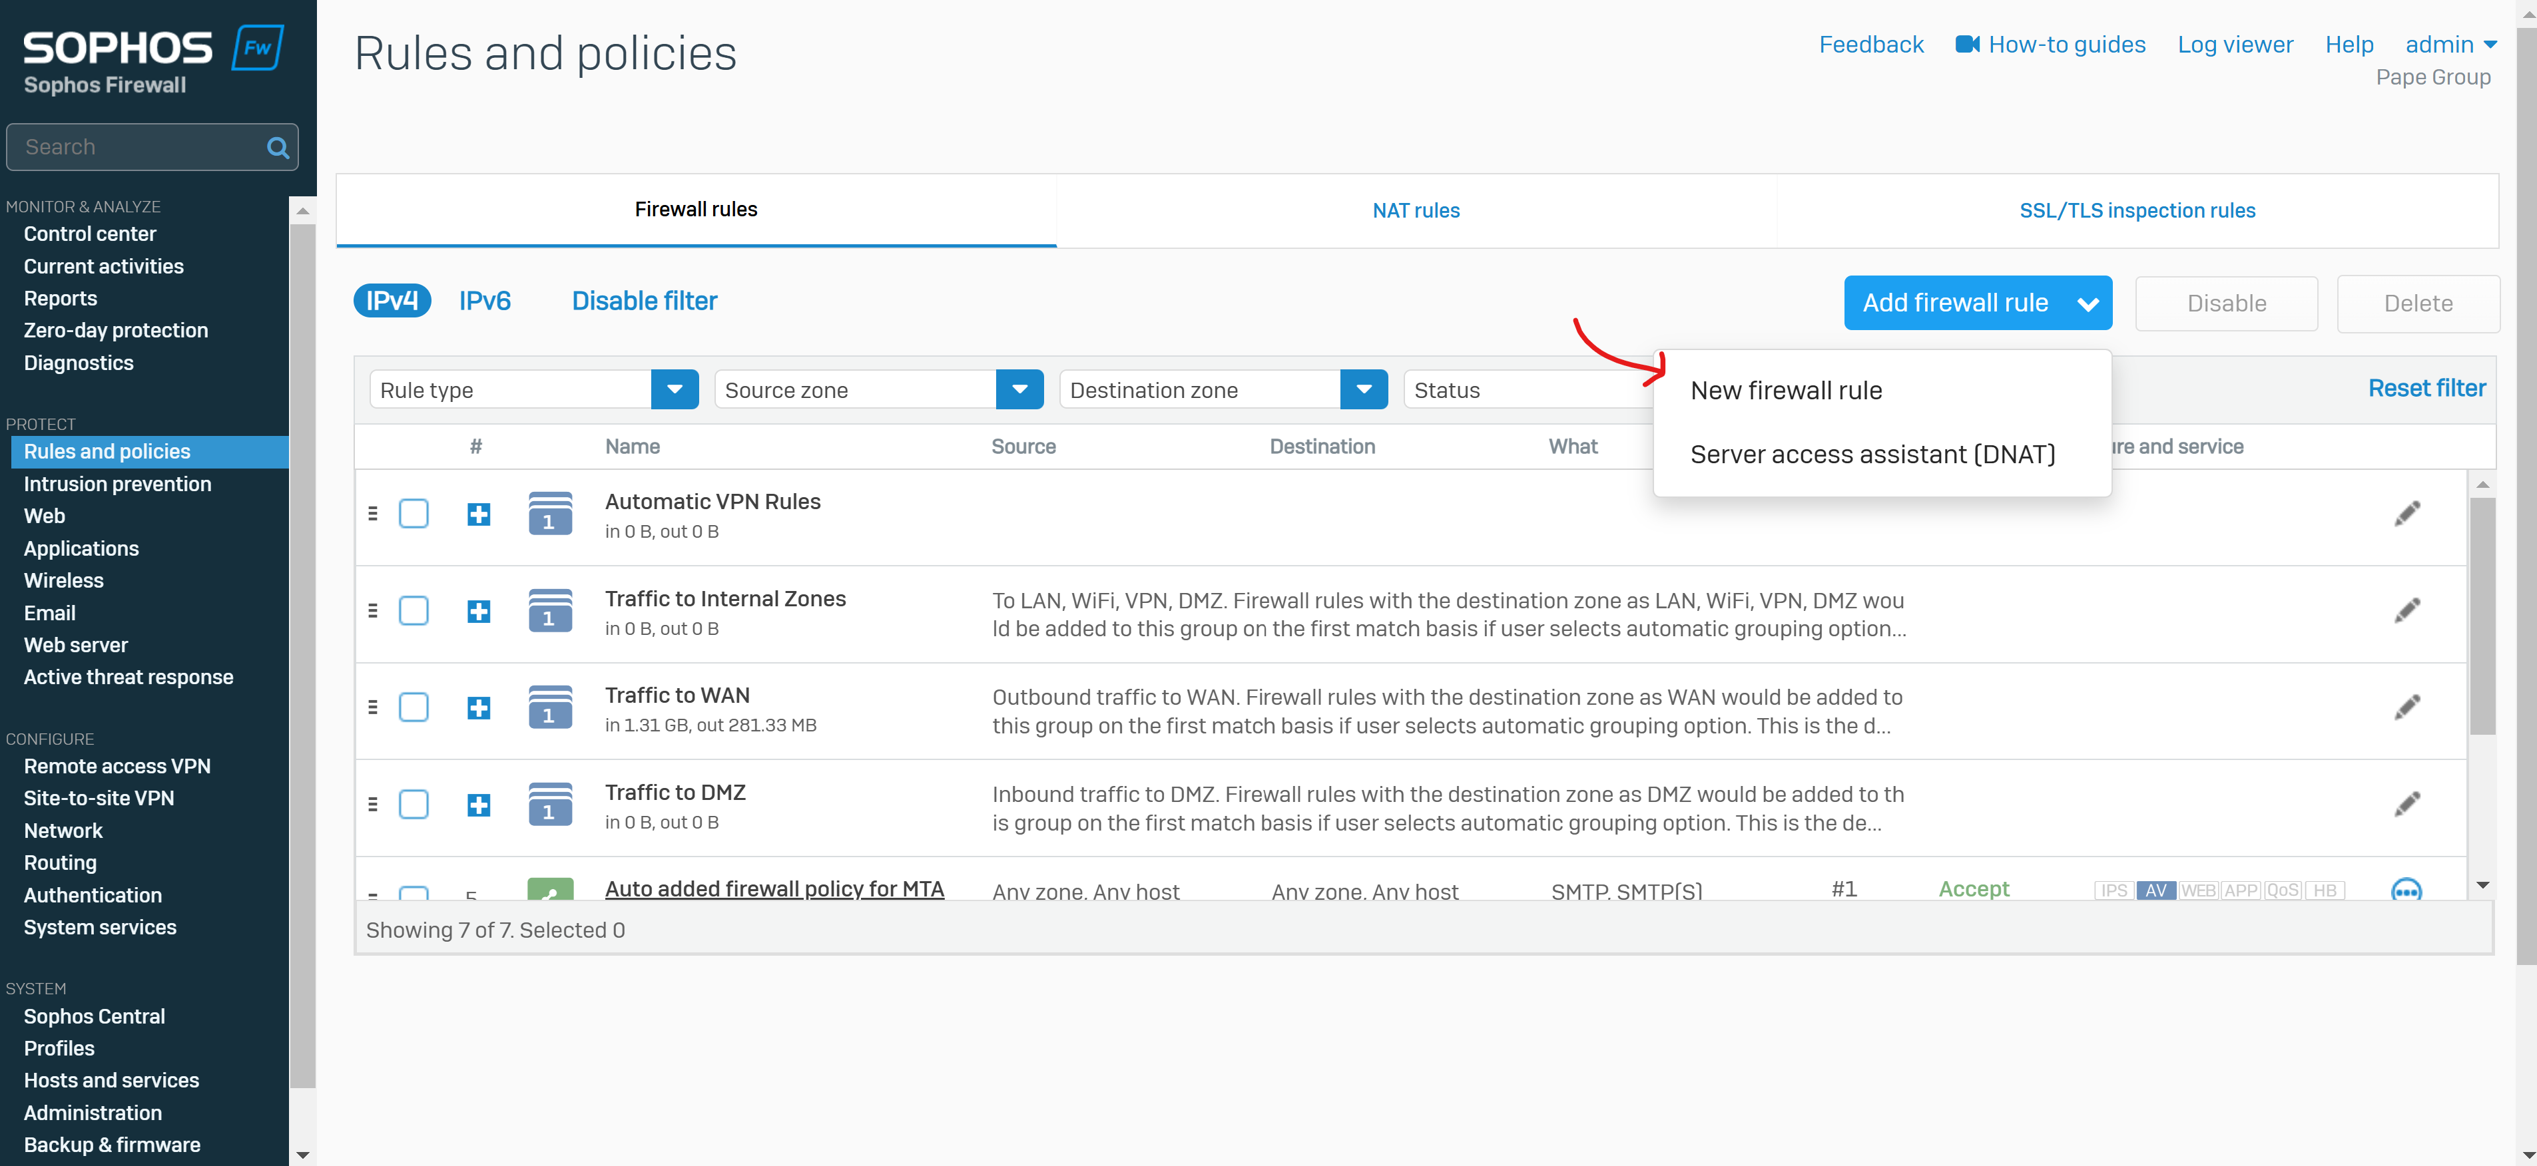Click drag handle of Traffic to Internal Zones
The height and width of the screenshot is (1166, 2537).
pyautogui.click(x=372, y=611)
